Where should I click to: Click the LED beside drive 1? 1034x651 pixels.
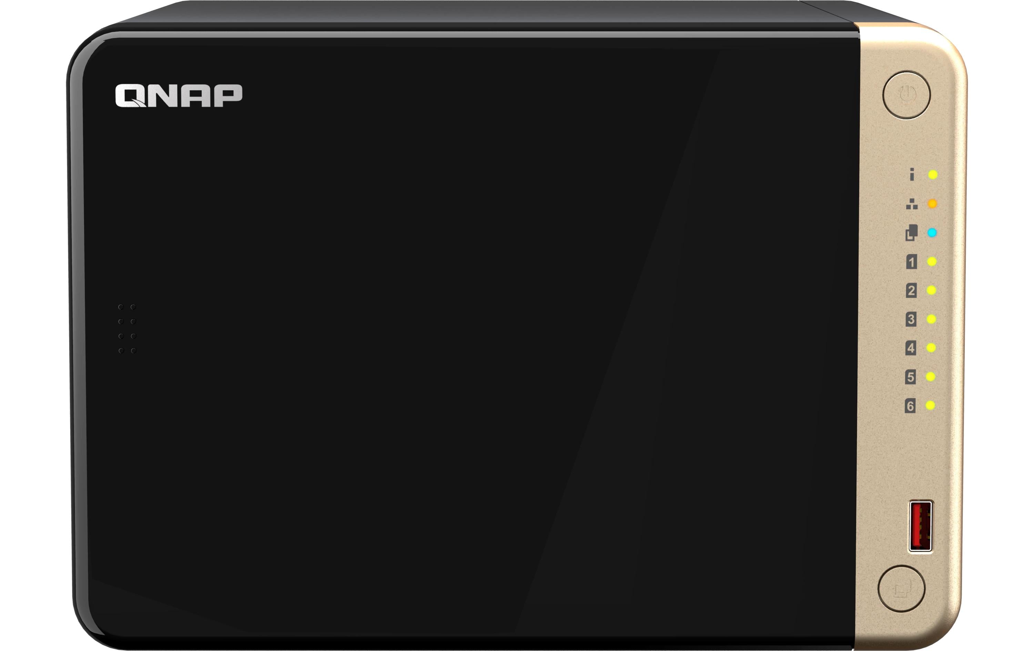(x=932, y=261)
